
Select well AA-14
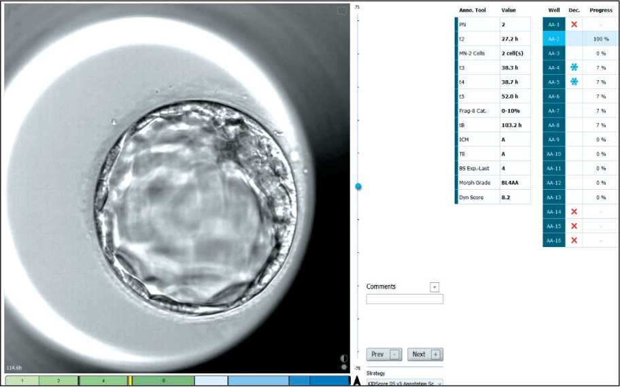[x=553, y=212]
